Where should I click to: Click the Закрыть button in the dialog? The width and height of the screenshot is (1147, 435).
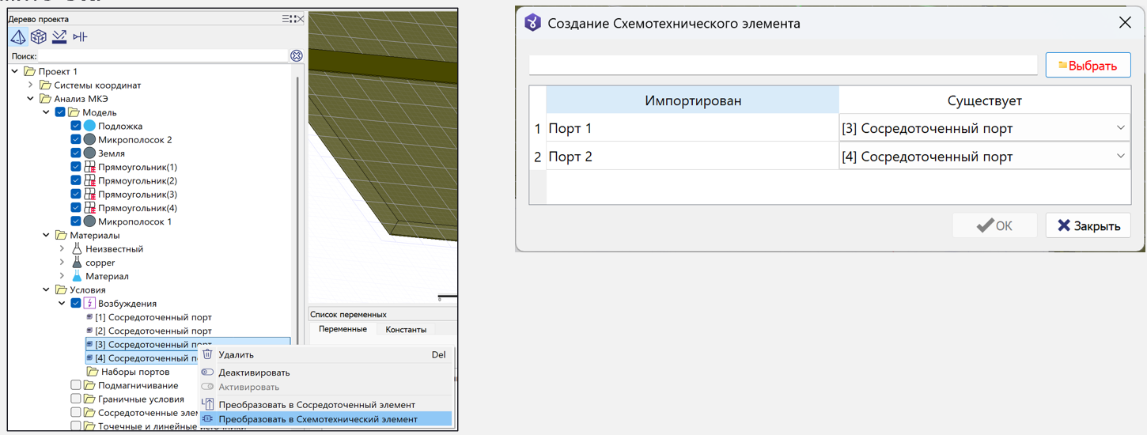click(x=1088, y=225)
